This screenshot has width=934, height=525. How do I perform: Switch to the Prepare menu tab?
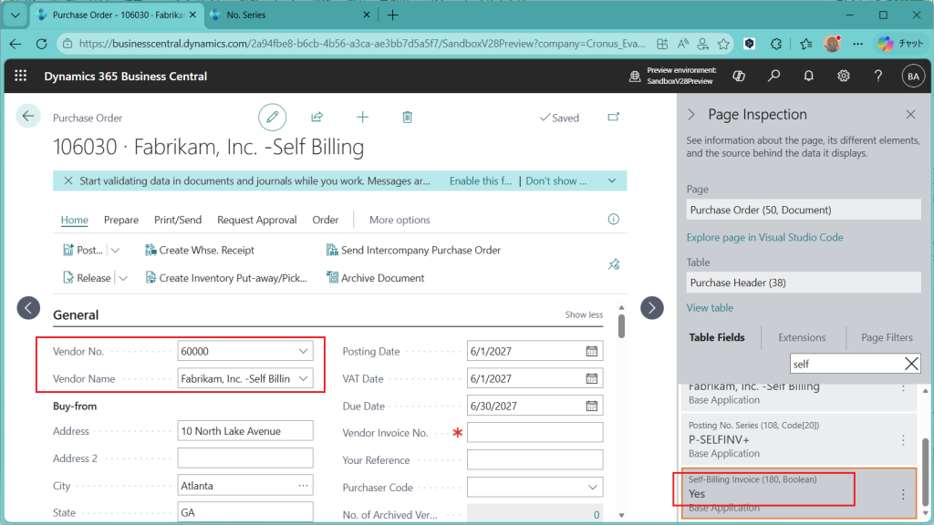click(x=121, y=220)
